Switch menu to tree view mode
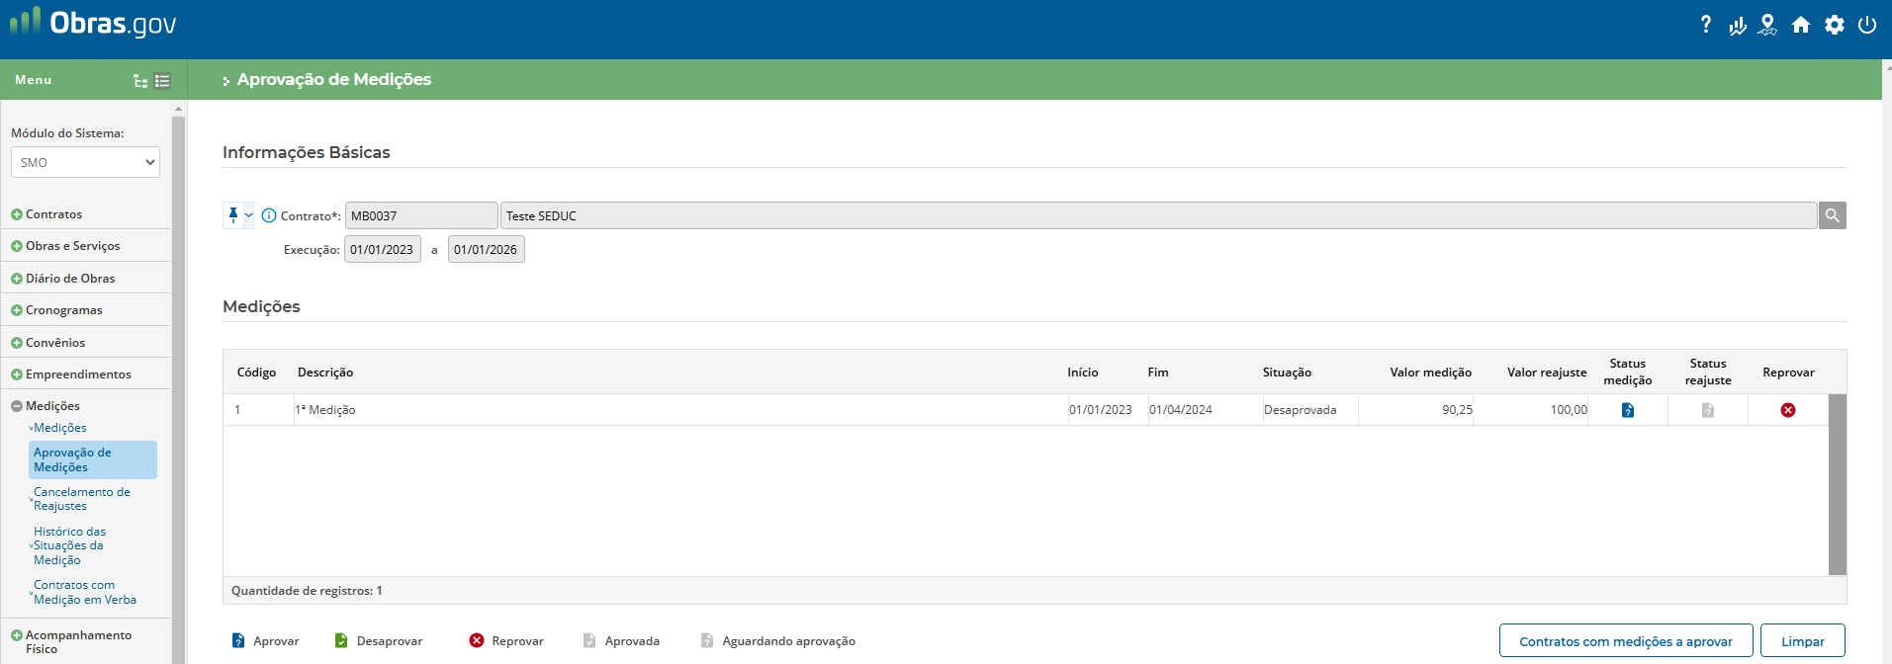This screenshot has width=1892, height=664. pyautogui.click(x=140, y=81)
